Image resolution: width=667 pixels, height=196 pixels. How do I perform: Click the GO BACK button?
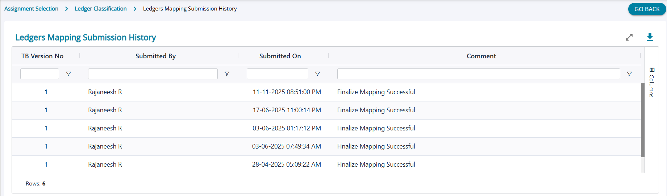[x=647, y=9]
